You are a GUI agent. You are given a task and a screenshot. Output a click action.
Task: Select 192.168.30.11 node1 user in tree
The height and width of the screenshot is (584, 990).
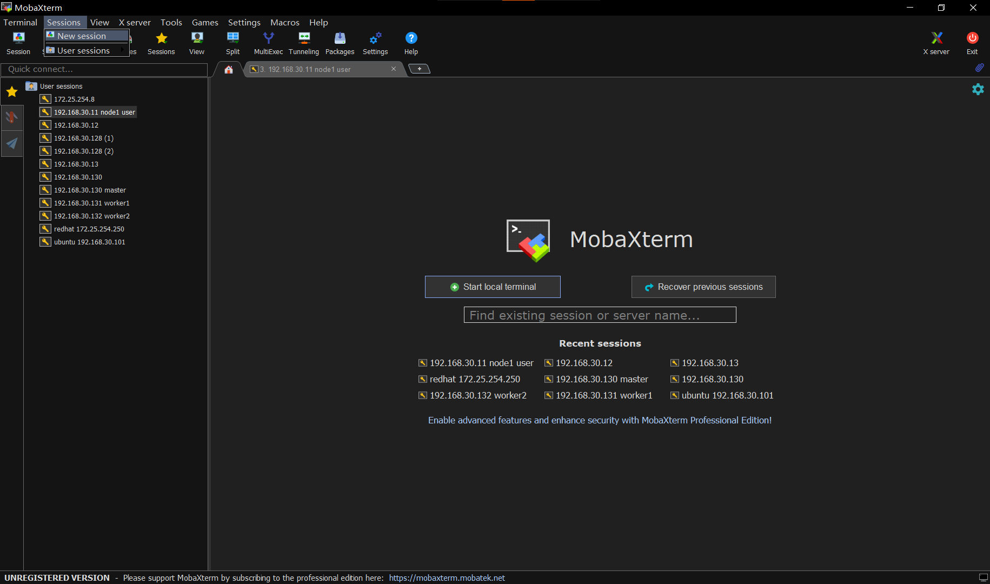click(x=88, y=112)
